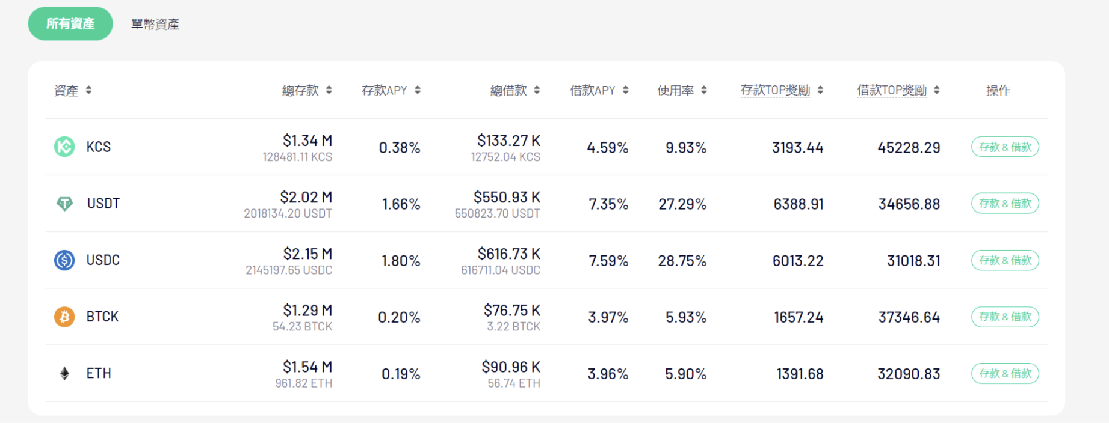Viewport: 1109px width, 423px height.
Task: Sort by 總借款 column arrows
Action: tap(537, 90)
